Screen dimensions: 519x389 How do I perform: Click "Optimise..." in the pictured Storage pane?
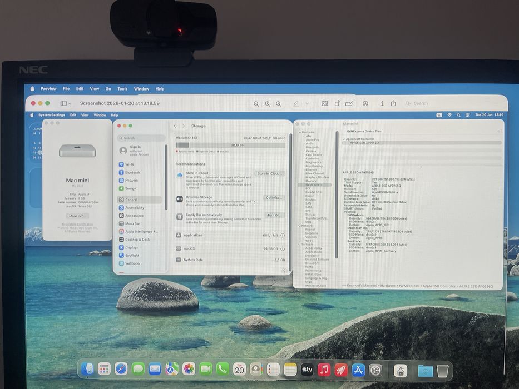(274, 197)
